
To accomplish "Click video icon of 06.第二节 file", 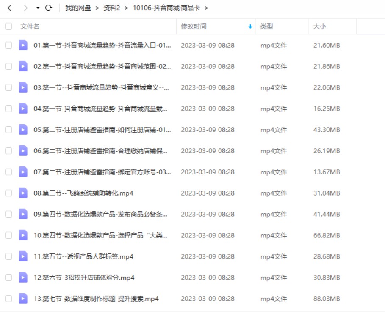I will point(23,151).
